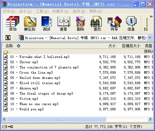Select file icon of 11 - Would you.mp3
The width and height of the screenshot is (155, 131).
point(6,109)
